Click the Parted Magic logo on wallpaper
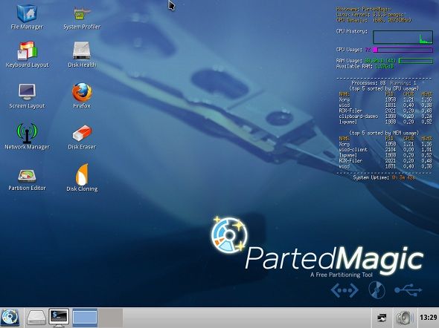 click(317, 246)
